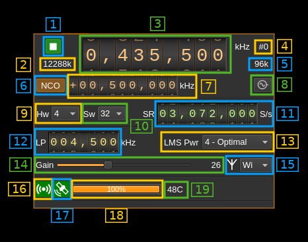Image resolution: width=308 pixels, height=242 pixels.
Task: Click the 48C board temperature readout
Action: coord(175,189)
